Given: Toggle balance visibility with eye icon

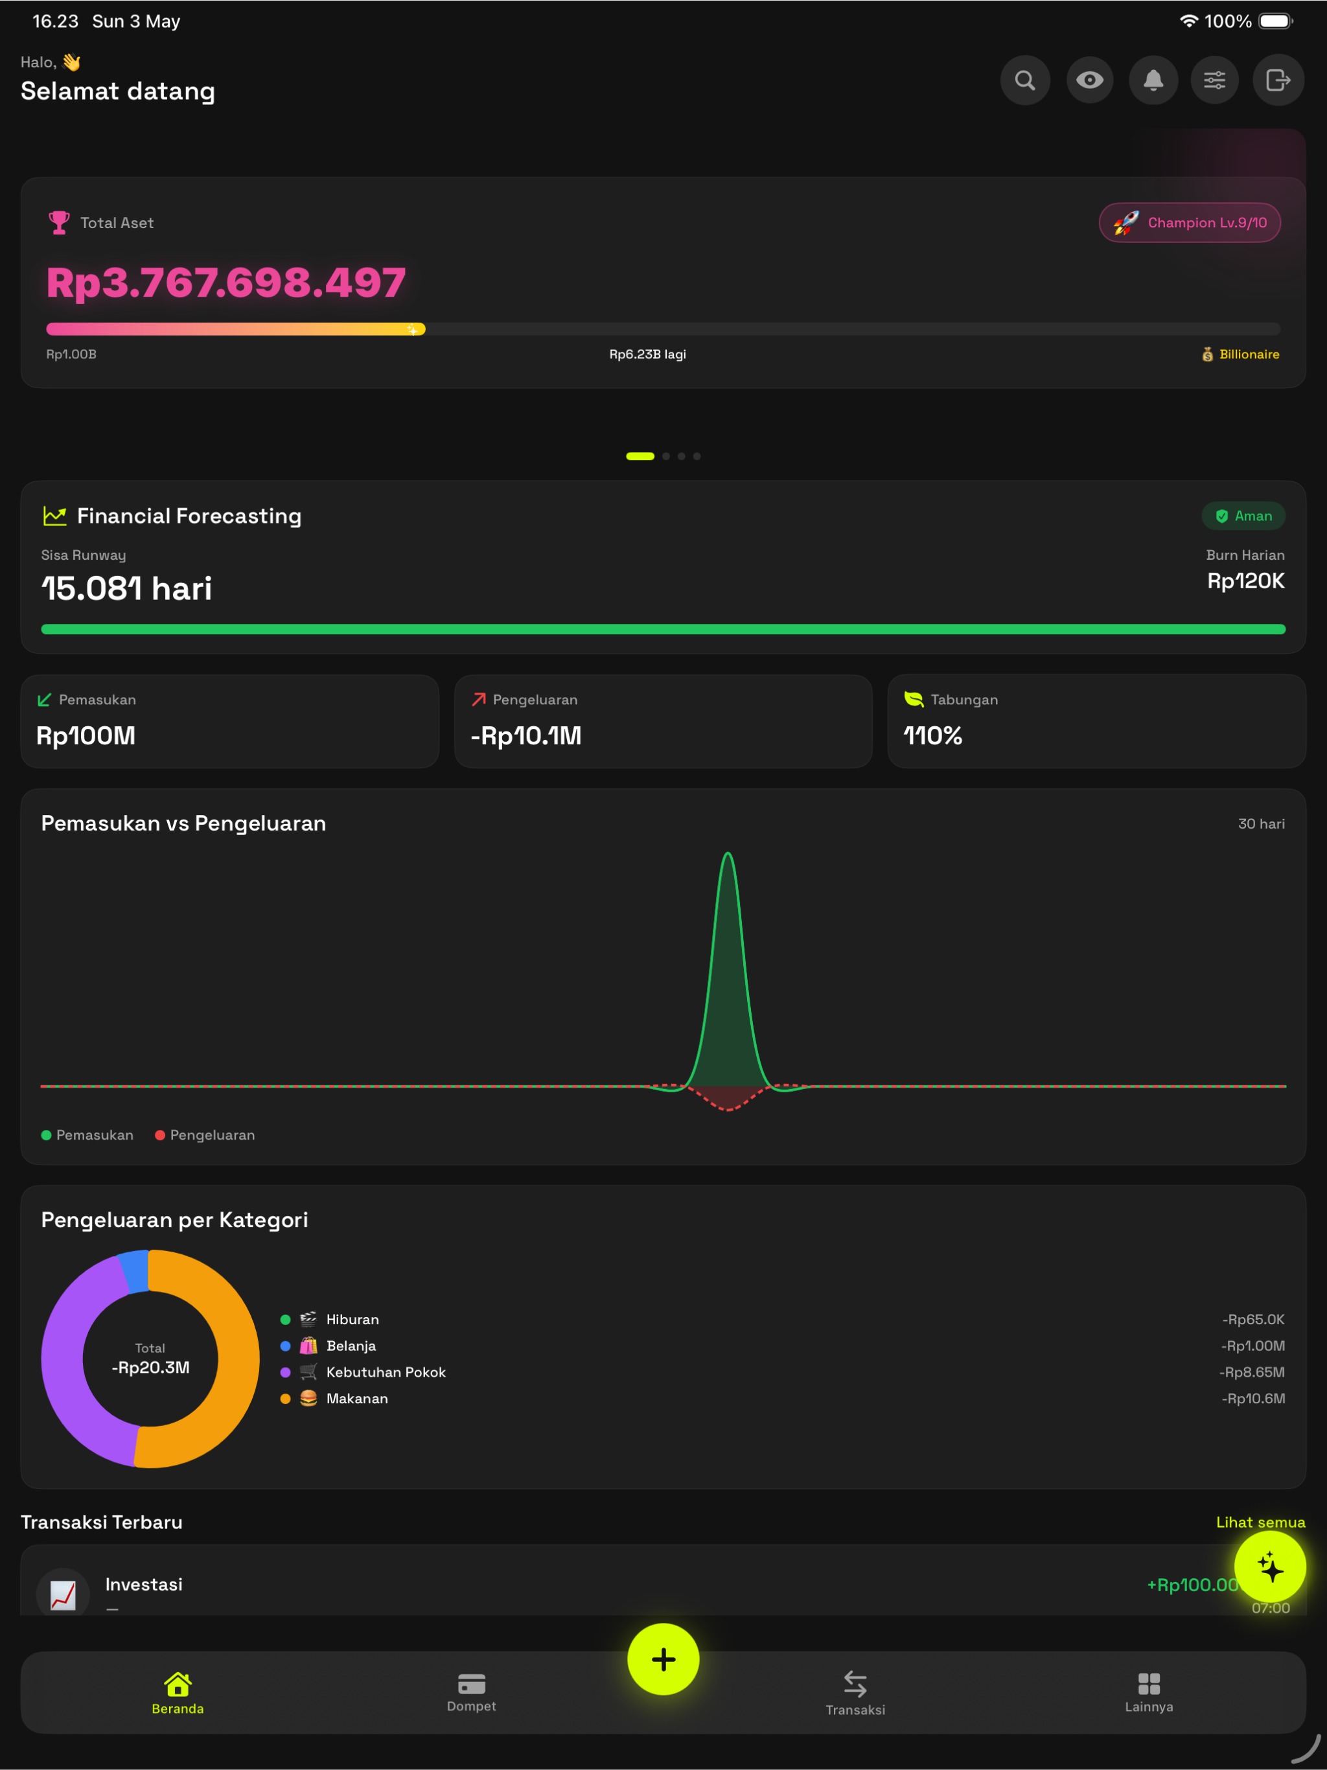Looking at the screenshot, I should click(1089, 80).
